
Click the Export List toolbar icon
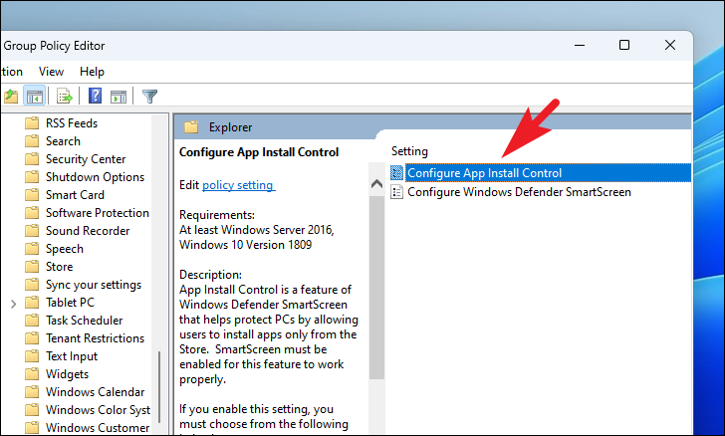(64, 97)
